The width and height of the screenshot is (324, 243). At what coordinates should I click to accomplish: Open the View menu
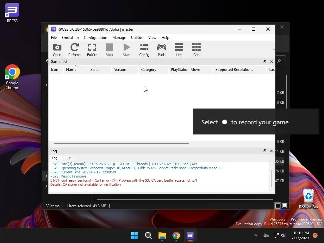coord(152,38)
